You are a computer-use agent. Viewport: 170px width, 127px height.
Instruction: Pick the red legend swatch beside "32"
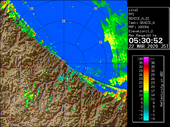(146, 67)
